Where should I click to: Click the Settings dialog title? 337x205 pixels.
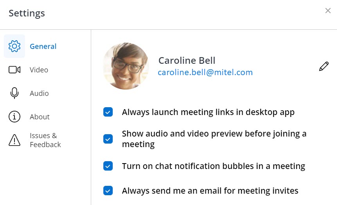pyautogui.click(x=27, y=13)
